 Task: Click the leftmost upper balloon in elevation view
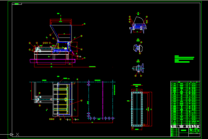[x=30, y=43]
